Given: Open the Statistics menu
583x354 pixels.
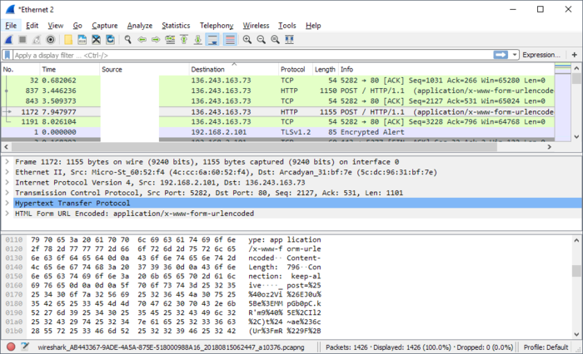Looking at the screenshot, I should (175, 26).
